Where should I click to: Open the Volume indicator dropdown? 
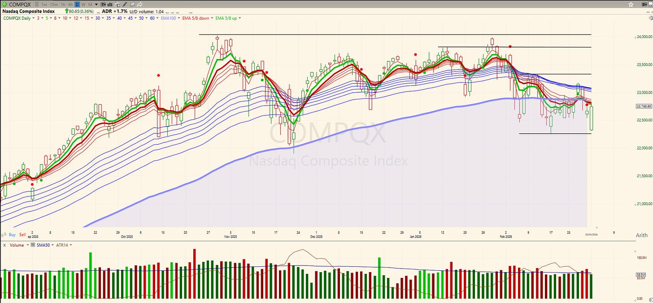point(28,245)
